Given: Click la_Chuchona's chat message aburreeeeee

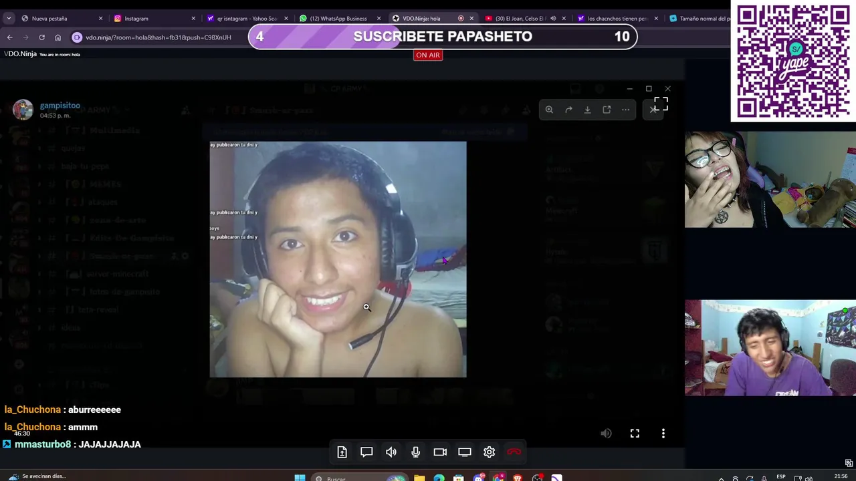Looking at the screenshot, I should tap(94, 410).
